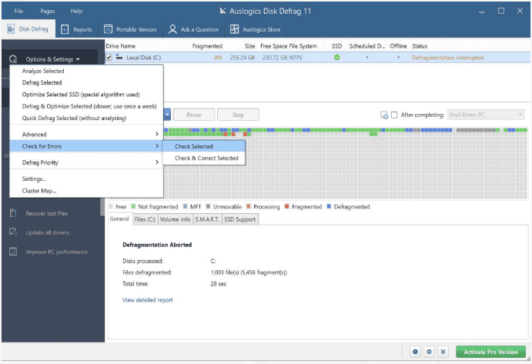Expand the Check for Errors submenu
Viewport: 532px width, 364px height.
click(x=85, y=146)
